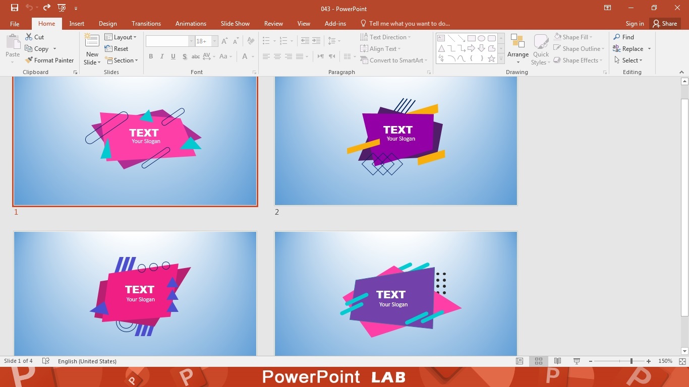689x387 pixels.
Task: Add a New Slide using the slide icon
Action: click(92, 41)
